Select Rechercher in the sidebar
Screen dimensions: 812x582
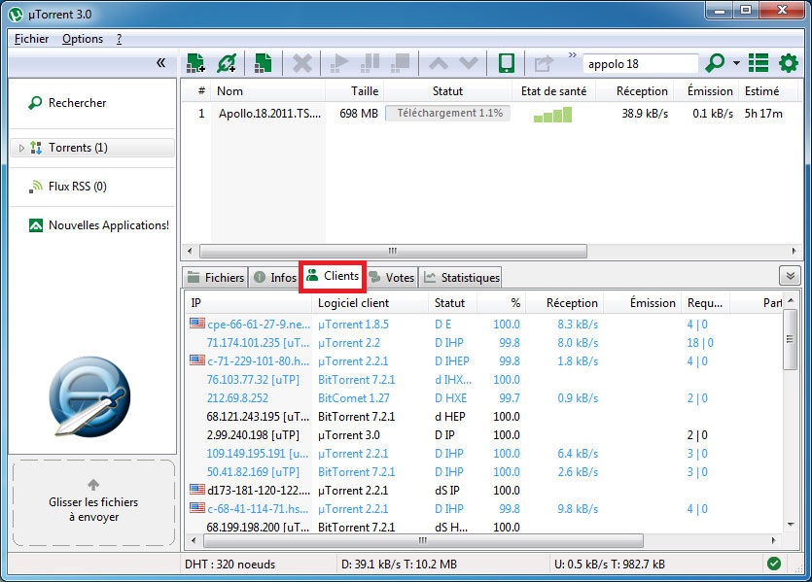77,103
